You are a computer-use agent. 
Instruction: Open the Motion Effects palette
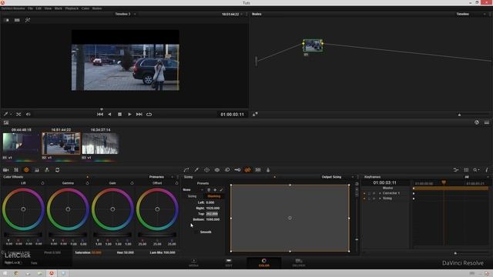pos(47,170)
